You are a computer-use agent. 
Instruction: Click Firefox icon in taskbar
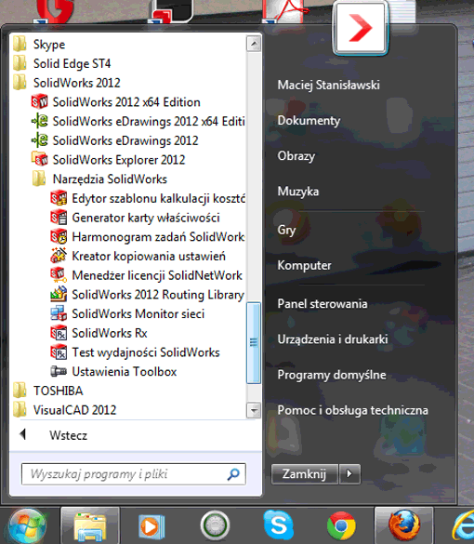pyautogui.click(x=403, y=525)
